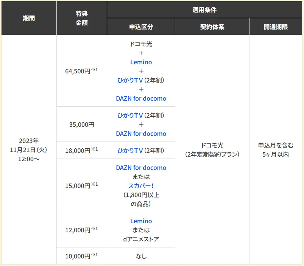The image size is (304, 266).
Task: Click the ドコモ光 2年定期契約プラン cell
Action: (212, 150)
